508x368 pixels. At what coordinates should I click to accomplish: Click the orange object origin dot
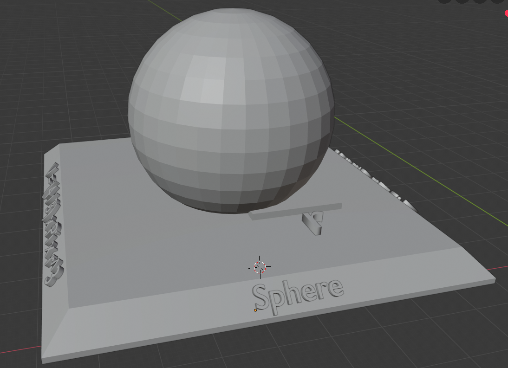255,310
